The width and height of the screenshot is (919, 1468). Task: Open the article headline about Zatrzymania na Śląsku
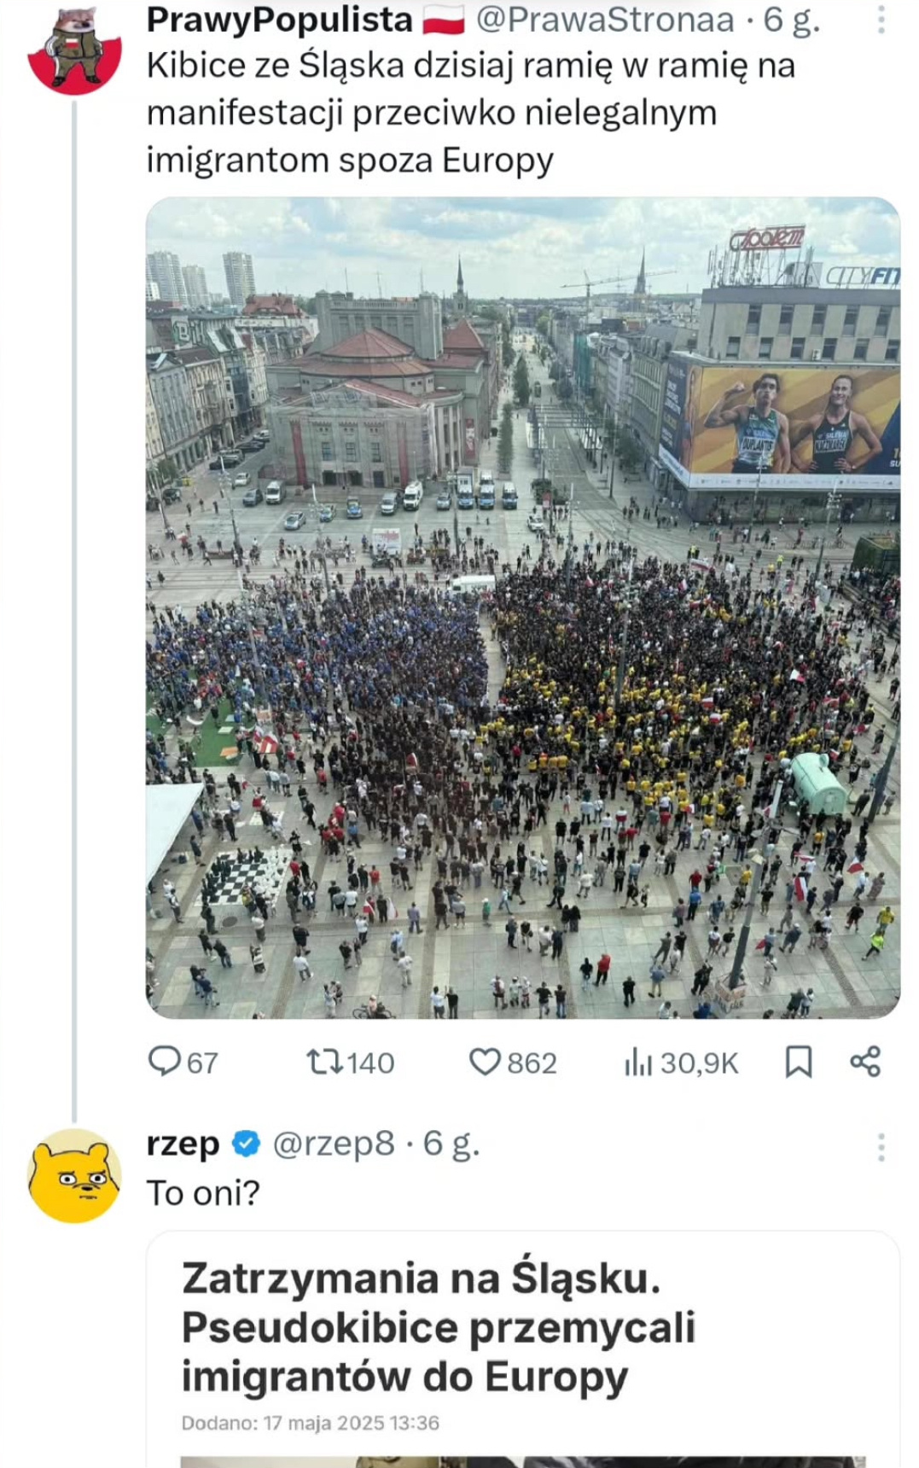click(x=439, y=1327)
